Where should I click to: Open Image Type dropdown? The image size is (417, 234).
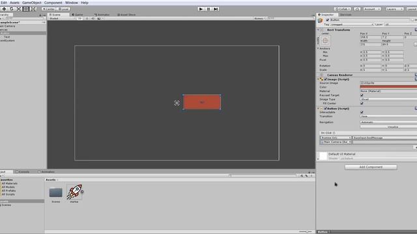coord(388,99)
